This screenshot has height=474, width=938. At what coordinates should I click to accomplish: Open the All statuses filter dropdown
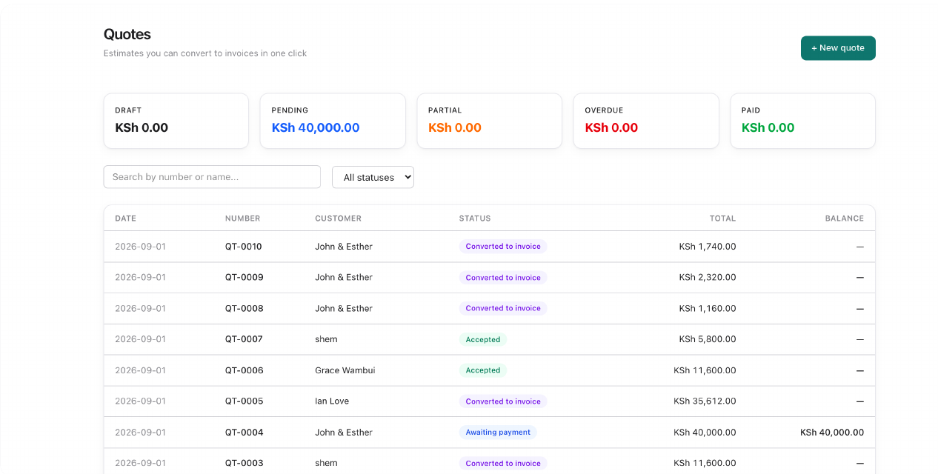[373, 177]
